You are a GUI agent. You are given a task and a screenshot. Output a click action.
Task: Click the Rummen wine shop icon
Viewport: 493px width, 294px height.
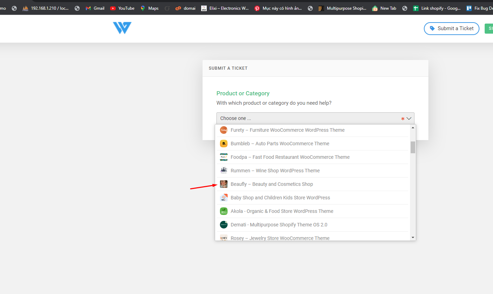point(224,171)
